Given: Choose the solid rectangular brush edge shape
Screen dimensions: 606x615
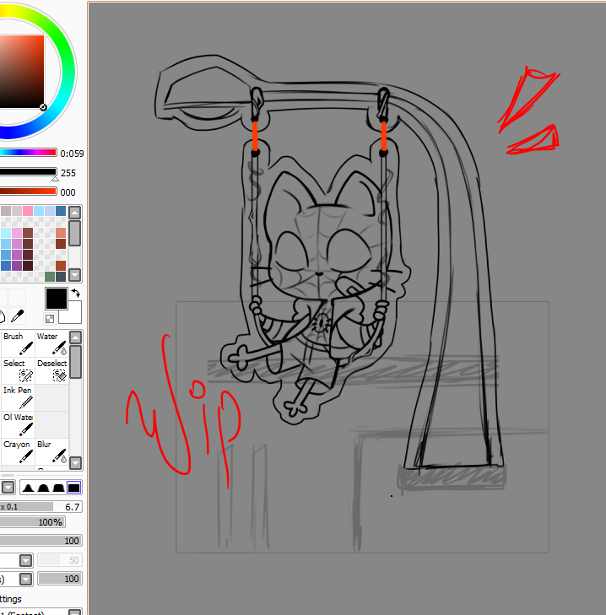Looking at the screenshot, I should (73, 488).
